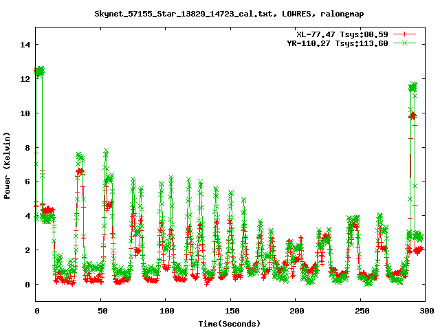440x330 pixels.
Task: Click the y-axis tick label 6
Action: [27, 181]
